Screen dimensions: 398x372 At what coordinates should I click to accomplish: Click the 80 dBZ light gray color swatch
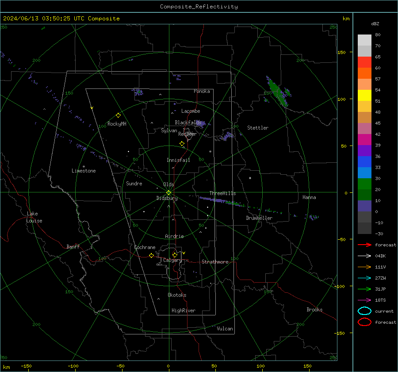point(364,40)
